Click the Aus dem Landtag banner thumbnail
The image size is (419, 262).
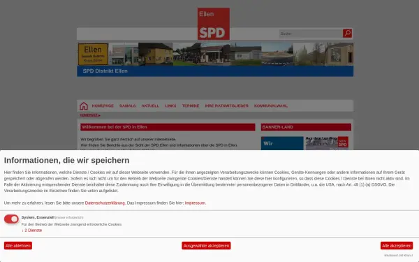(x=327, y=143)
